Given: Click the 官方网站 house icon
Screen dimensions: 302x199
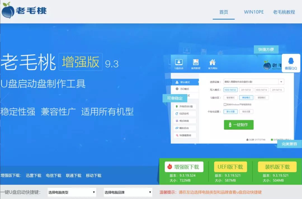Looking at the screenshot, I should (x=213, y=64).
